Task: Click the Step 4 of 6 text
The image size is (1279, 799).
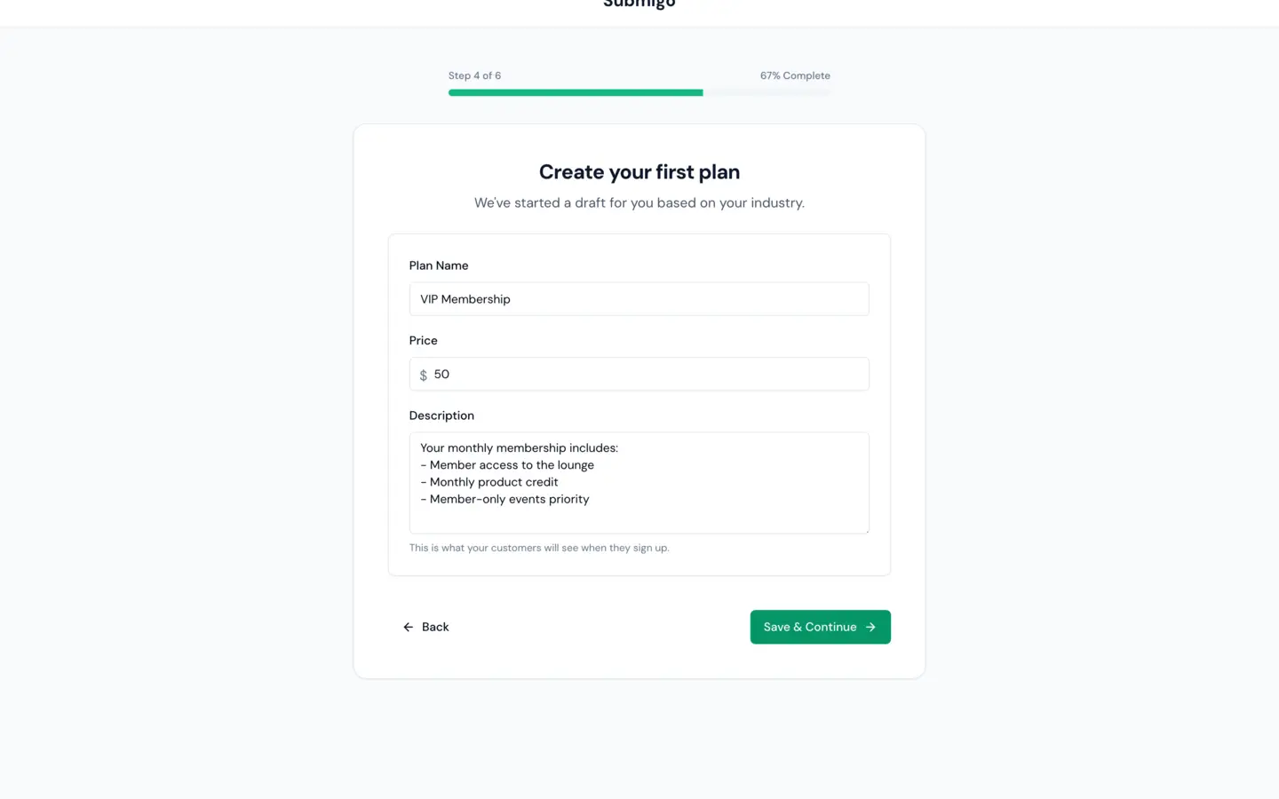Action: pos(474,75)
